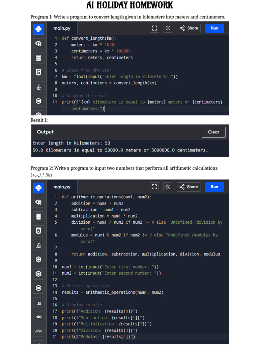Open the HTML5 icon in Program 2 sidebar

(x=38, y=231)
